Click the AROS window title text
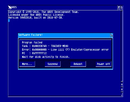Image resolution: width=130 pixels, height=102 pixels. coord(14,7)
